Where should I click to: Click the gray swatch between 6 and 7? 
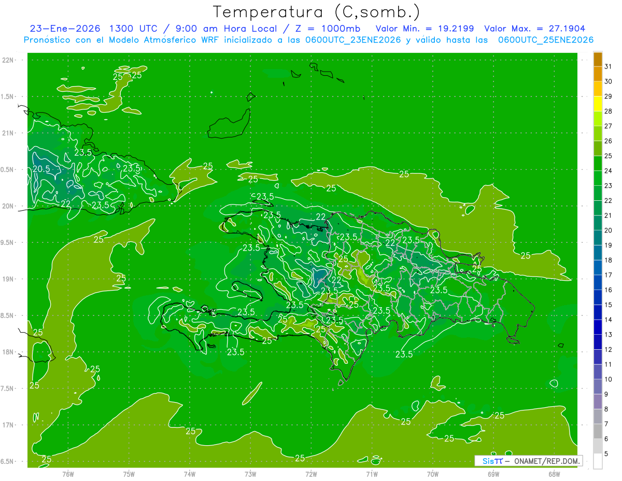click(598, 431)
